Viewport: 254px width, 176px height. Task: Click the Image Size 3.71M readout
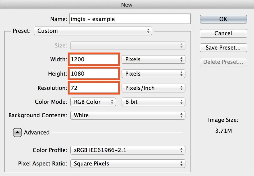coord(223,131)
